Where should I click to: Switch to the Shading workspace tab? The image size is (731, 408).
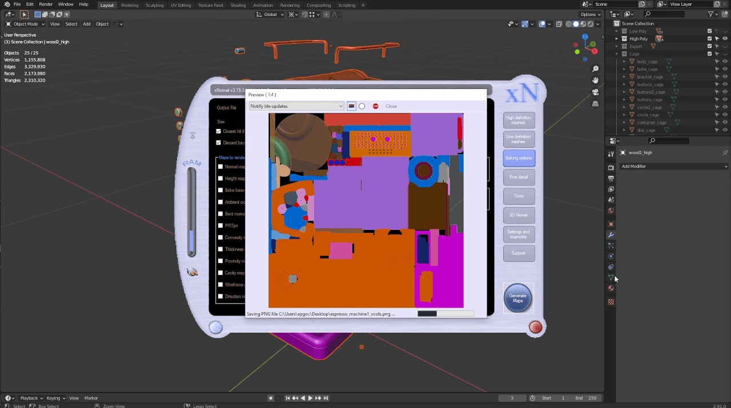238,5
